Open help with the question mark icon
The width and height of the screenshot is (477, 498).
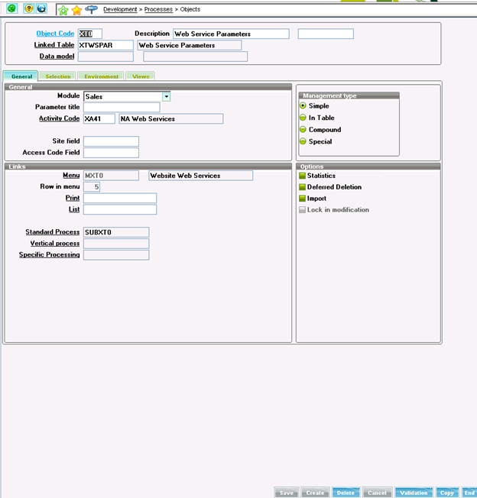click(28, 9)
